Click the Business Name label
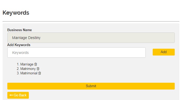 [19, 30]
